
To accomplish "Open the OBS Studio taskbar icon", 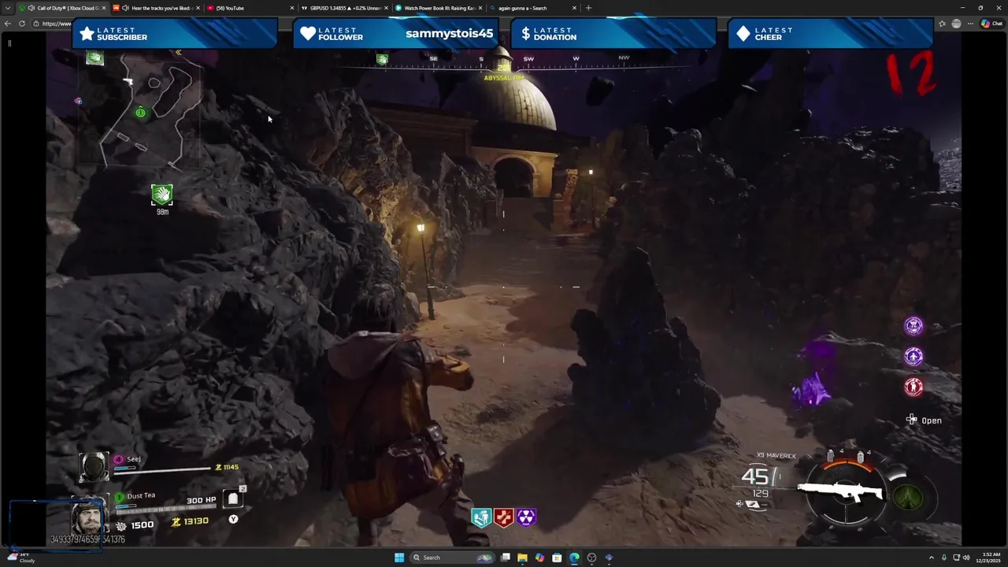I will pyautogui.click(x=591, y=558).
